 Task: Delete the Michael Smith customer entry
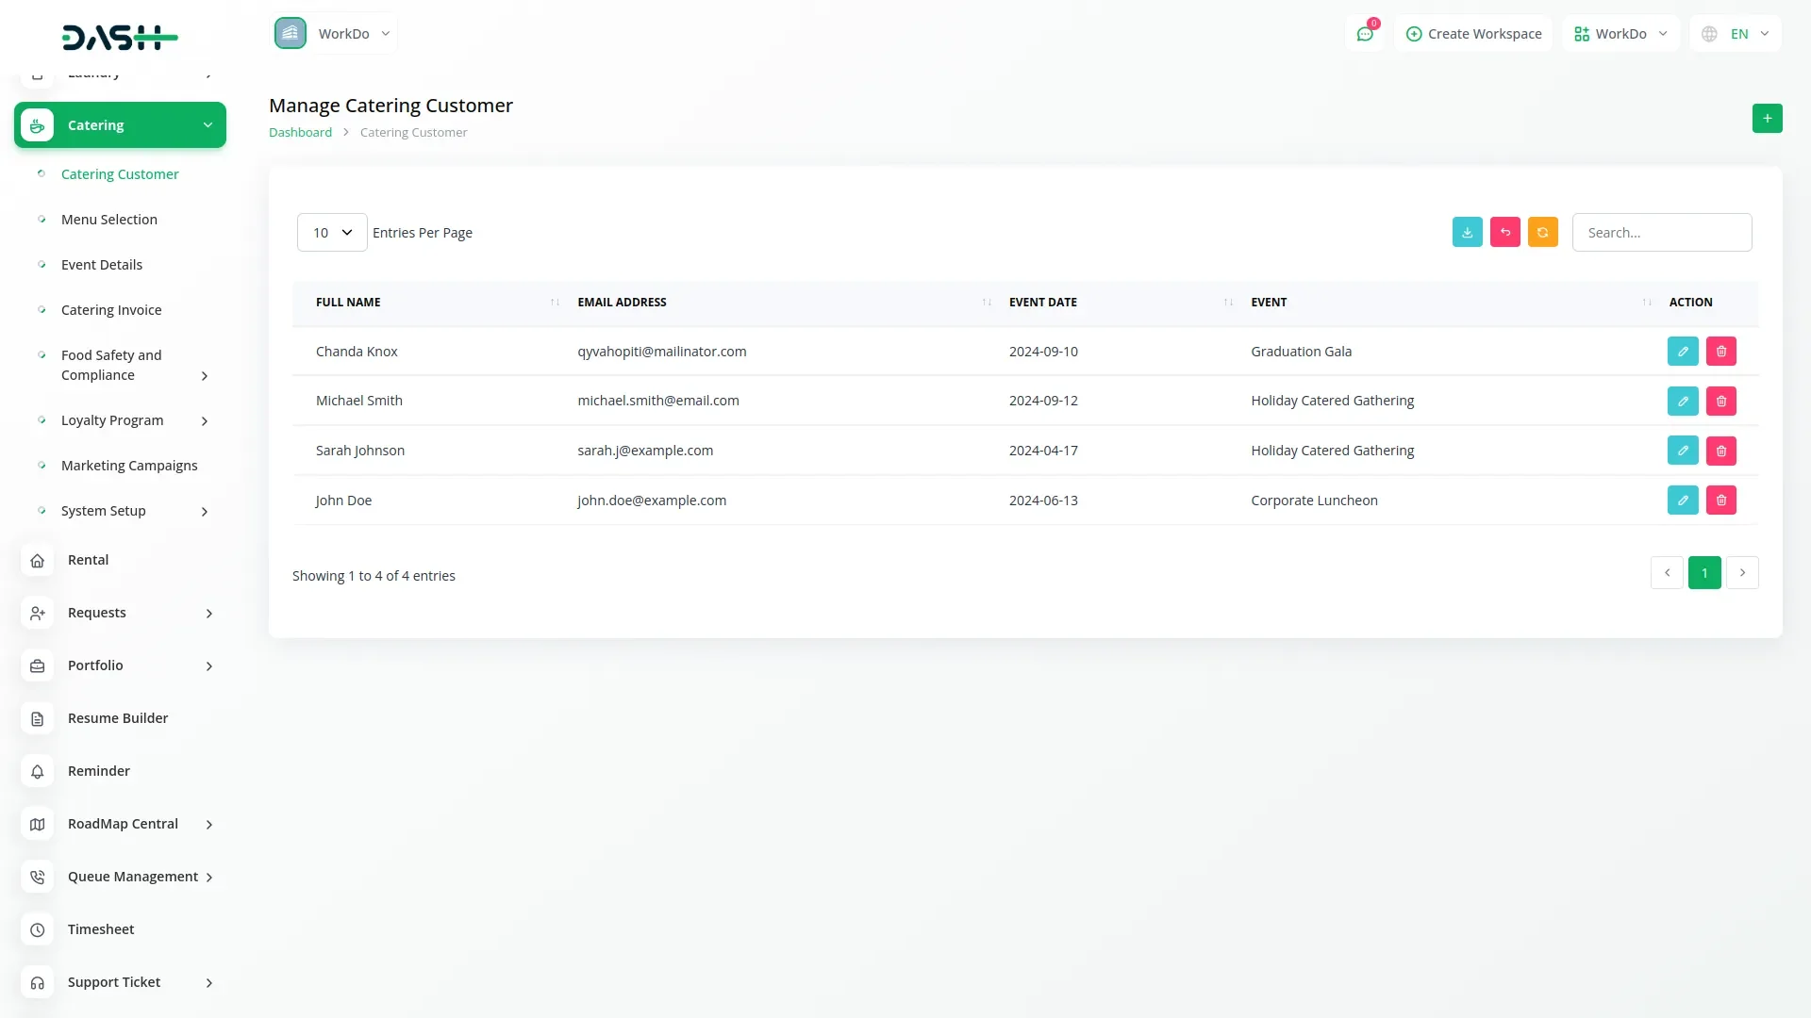pyautogui.click(x=1720, y=402)
